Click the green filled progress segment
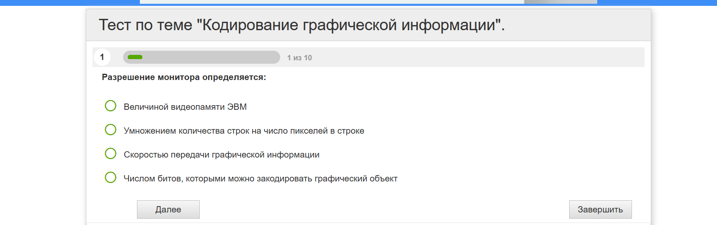This screenshot has height=225, width=717. [x=135, y=57]
